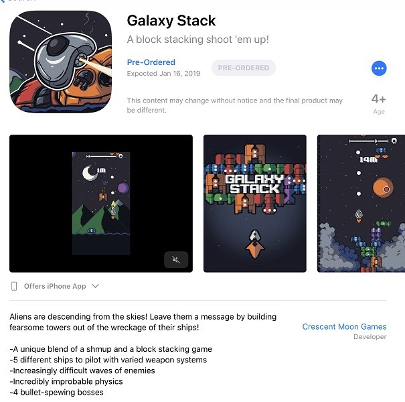Open the Crescent Moon Games developer link

pos(344,326)
